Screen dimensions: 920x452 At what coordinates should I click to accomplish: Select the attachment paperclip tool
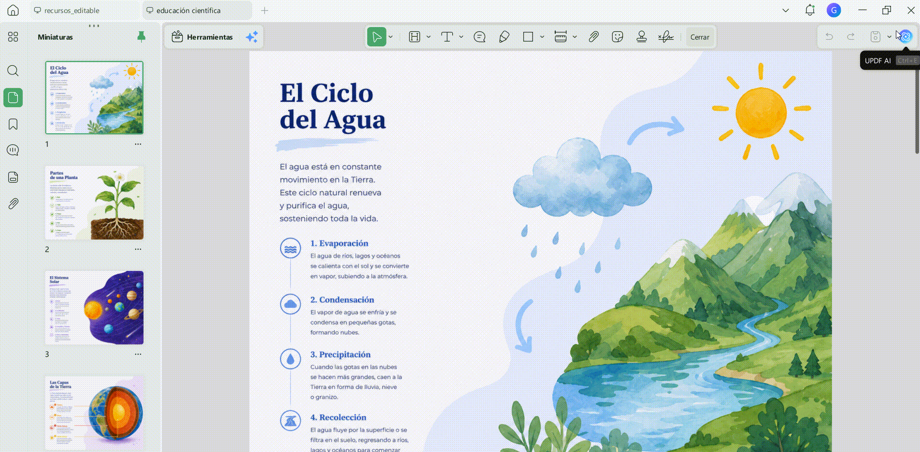point(593,37)
